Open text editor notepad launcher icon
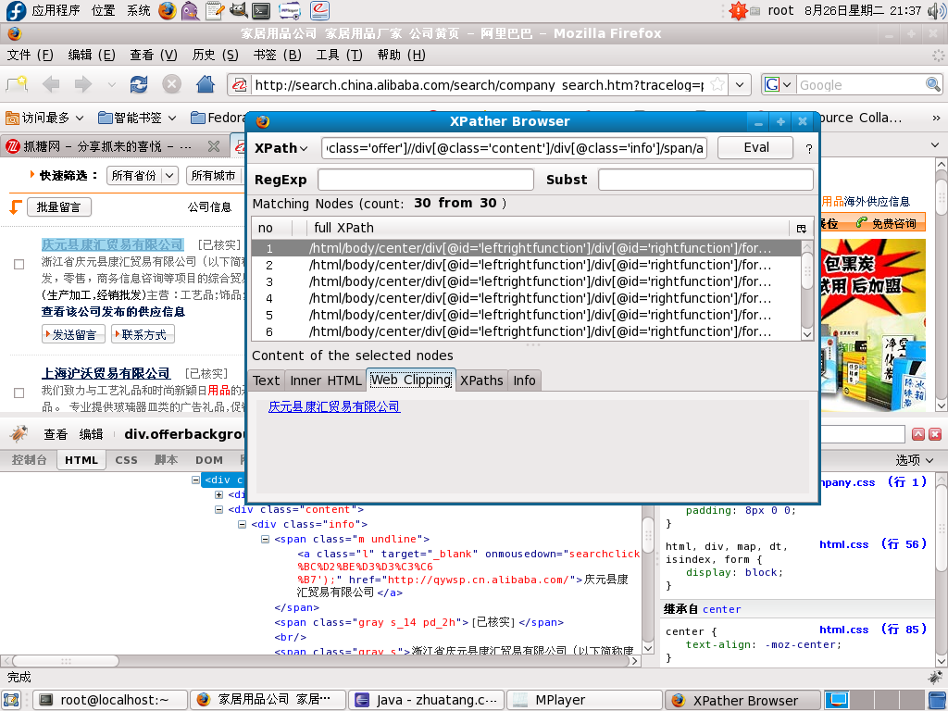 [214, 10]
